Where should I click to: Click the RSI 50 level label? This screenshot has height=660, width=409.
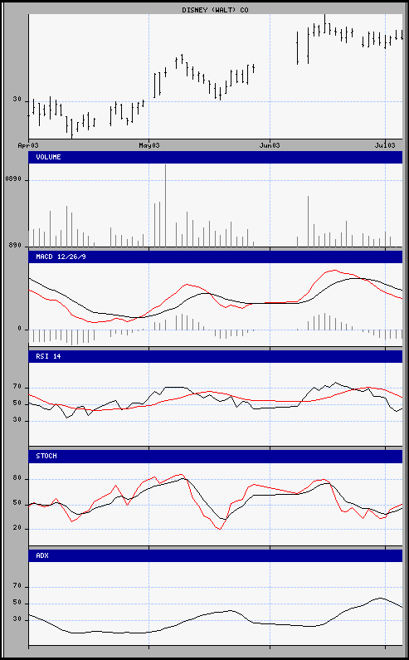(x=17, y=403)
